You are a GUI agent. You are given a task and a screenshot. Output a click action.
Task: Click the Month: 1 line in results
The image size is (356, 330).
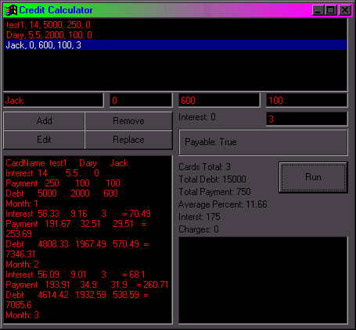click(x=22, y=204)
